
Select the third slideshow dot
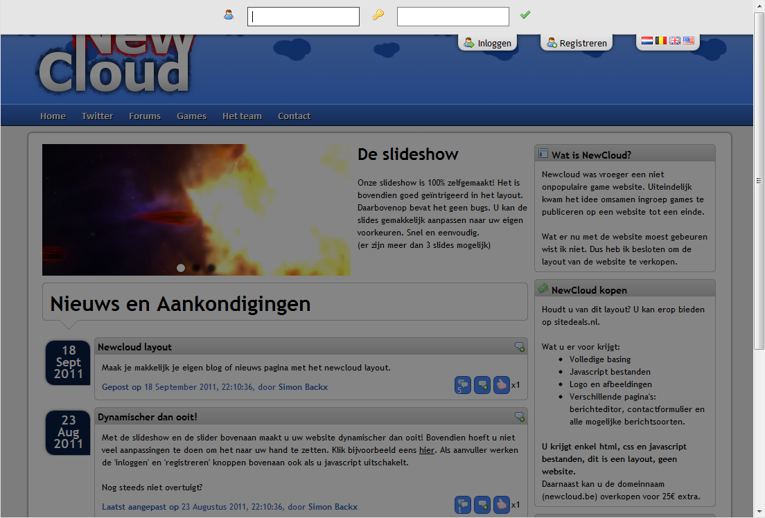[211, 268]
